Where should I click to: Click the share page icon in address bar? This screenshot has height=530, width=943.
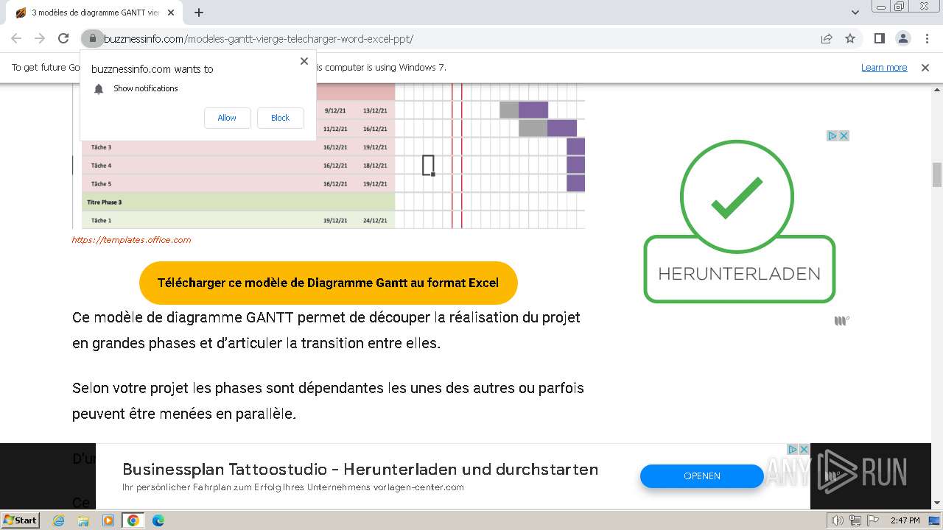[827, 38]
